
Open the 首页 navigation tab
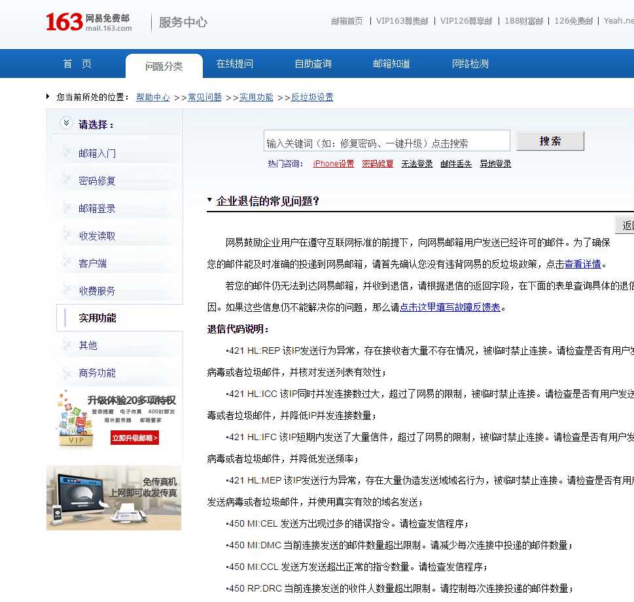[77, 64]
